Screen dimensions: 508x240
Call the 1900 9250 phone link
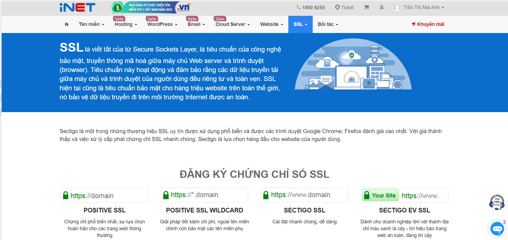tap(310, 8)
